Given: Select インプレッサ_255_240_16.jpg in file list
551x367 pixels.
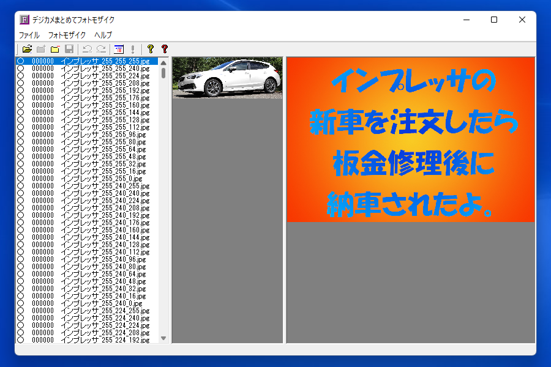Looking at the screenshot, I should tap(87, 296).
